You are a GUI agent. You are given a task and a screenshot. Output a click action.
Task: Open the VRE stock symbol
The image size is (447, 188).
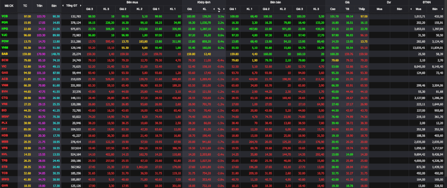point(4,104)
